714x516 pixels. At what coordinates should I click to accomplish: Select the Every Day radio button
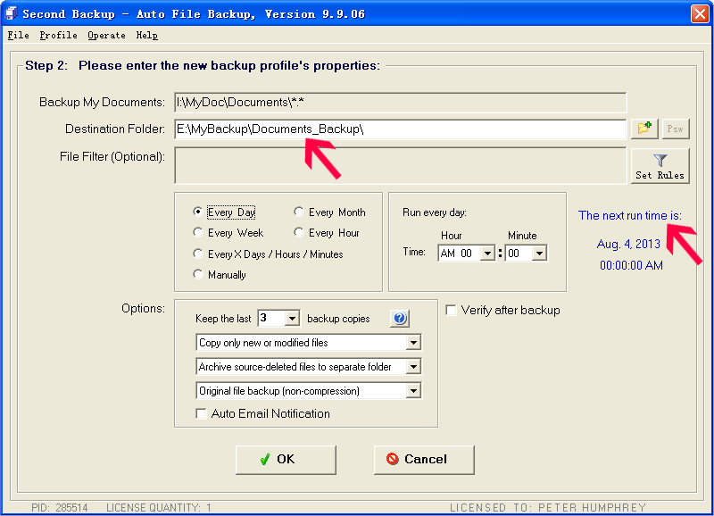pos(197,212)
